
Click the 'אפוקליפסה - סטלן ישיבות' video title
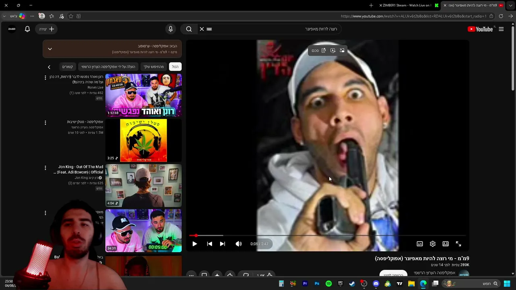click(x=85, y=122)
